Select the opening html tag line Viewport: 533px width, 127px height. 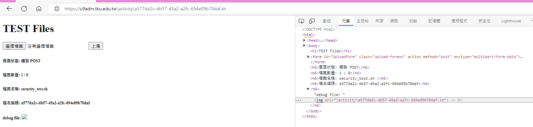click(308, 35)
